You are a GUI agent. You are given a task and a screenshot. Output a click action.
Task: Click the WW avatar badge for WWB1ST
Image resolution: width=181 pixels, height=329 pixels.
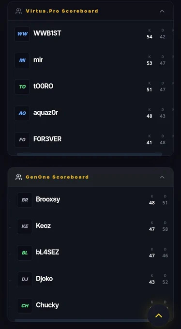(x=22, y=34)
